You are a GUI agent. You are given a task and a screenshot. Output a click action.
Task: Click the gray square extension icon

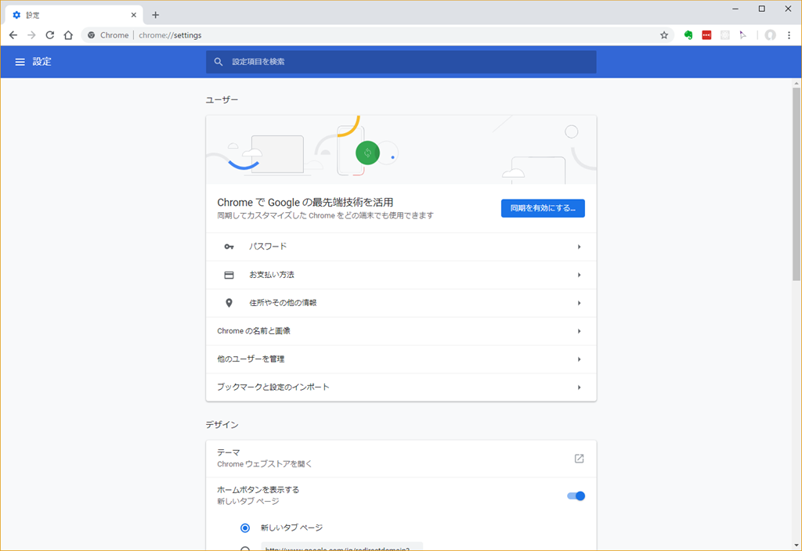(x=724, y=35)
